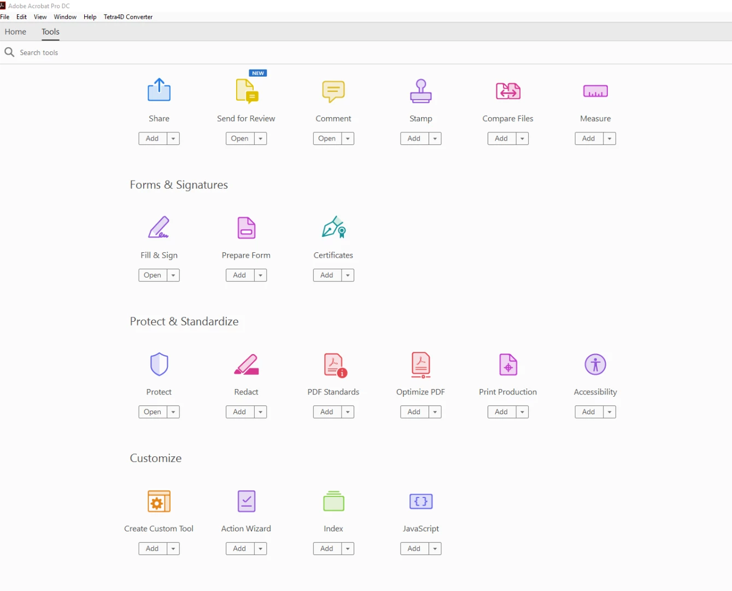This screenshot has height=591, width=732.
Task: Add the Prepare Form tool
Action: tap(240, 275)
